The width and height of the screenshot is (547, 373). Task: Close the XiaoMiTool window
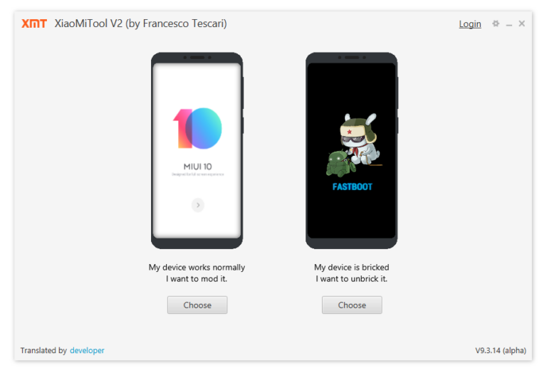[521, 23]
